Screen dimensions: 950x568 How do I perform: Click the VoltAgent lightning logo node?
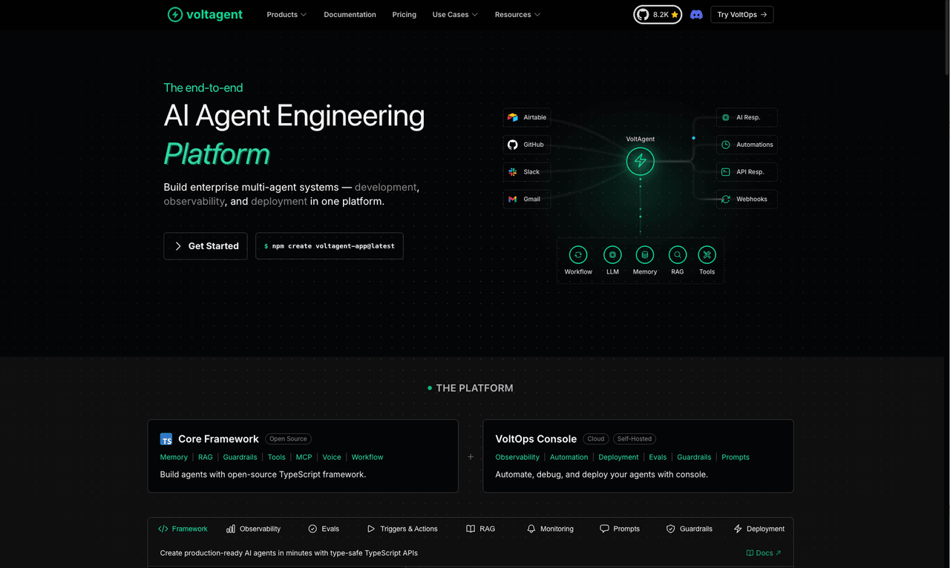640,161
